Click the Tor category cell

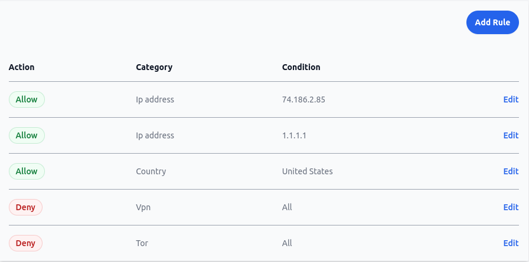point(142,243)
